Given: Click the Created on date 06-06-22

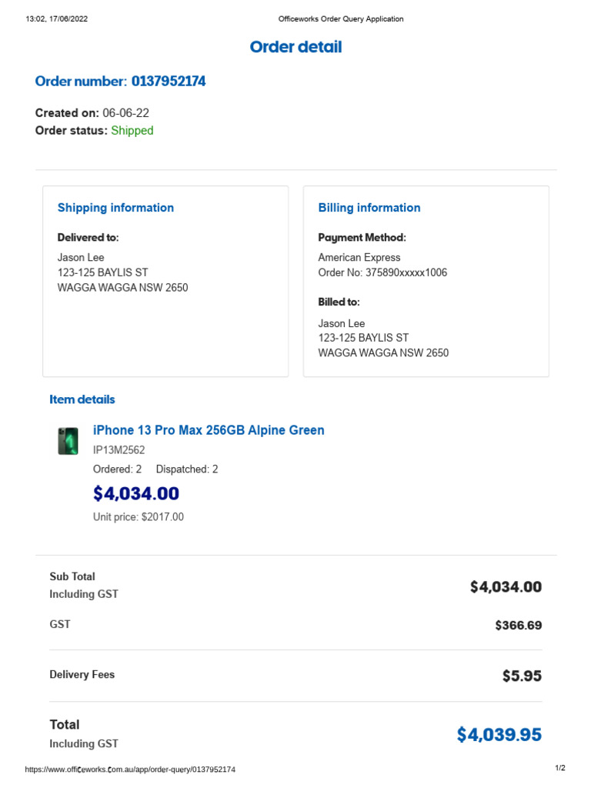Looking at the screenshot, I should click(x=125, y=112).
